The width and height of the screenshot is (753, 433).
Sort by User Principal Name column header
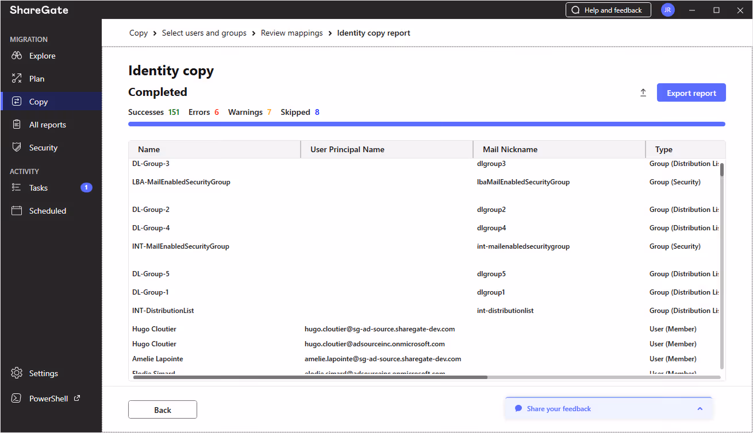387,149
